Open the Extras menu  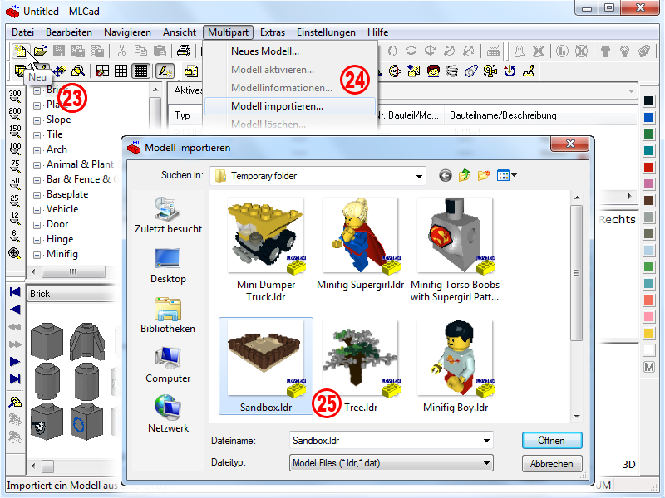tap(273, 32)
